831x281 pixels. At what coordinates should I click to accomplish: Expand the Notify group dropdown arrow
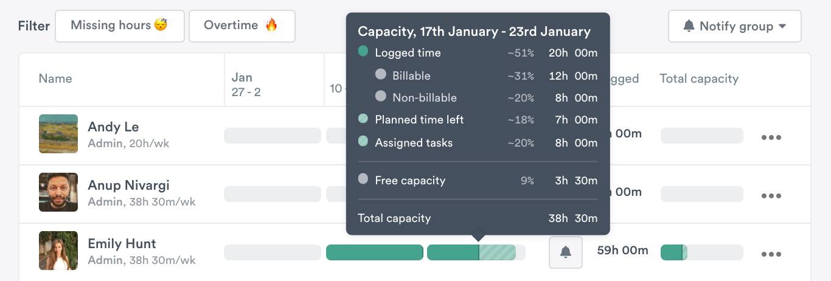(782, 26)
